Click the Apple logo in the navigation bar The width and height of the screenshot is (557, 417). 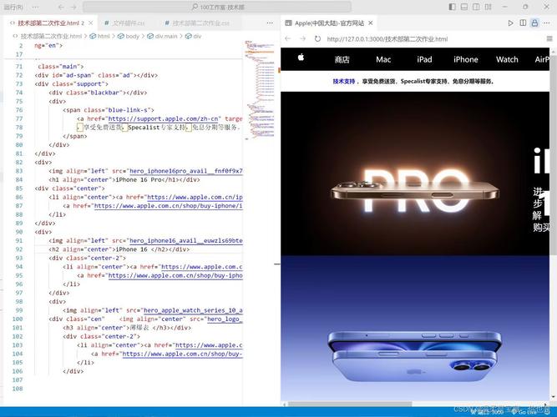[300, 58]
